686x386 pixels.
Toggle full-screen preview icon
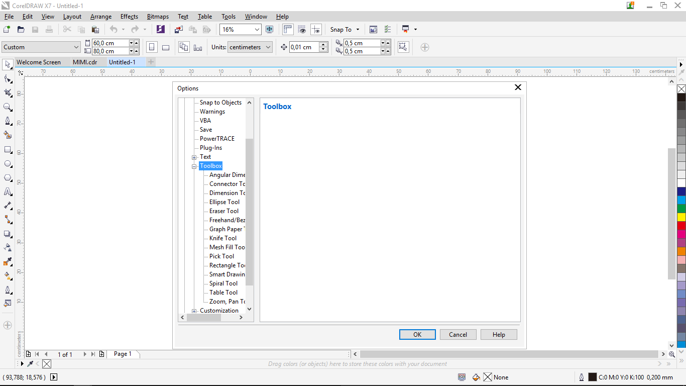coord(269,30)
